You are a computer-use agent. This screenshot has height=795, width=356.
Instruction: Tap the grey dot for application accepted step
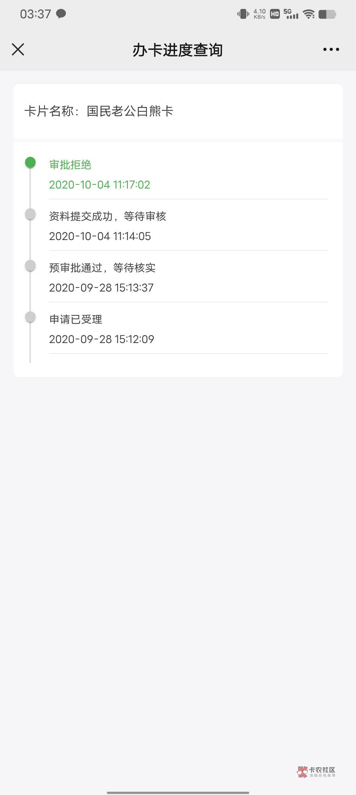30,317
